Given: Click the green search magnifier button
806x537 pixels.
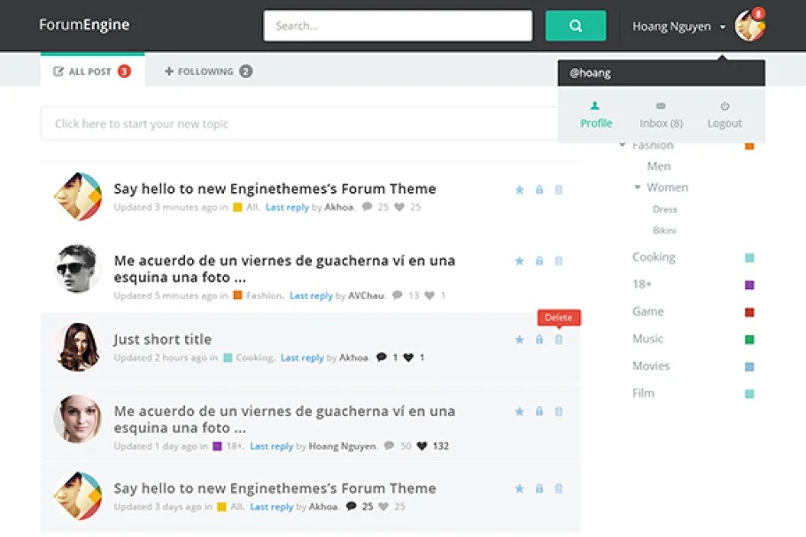Looking at the screenshot, I should pos(576,26).
